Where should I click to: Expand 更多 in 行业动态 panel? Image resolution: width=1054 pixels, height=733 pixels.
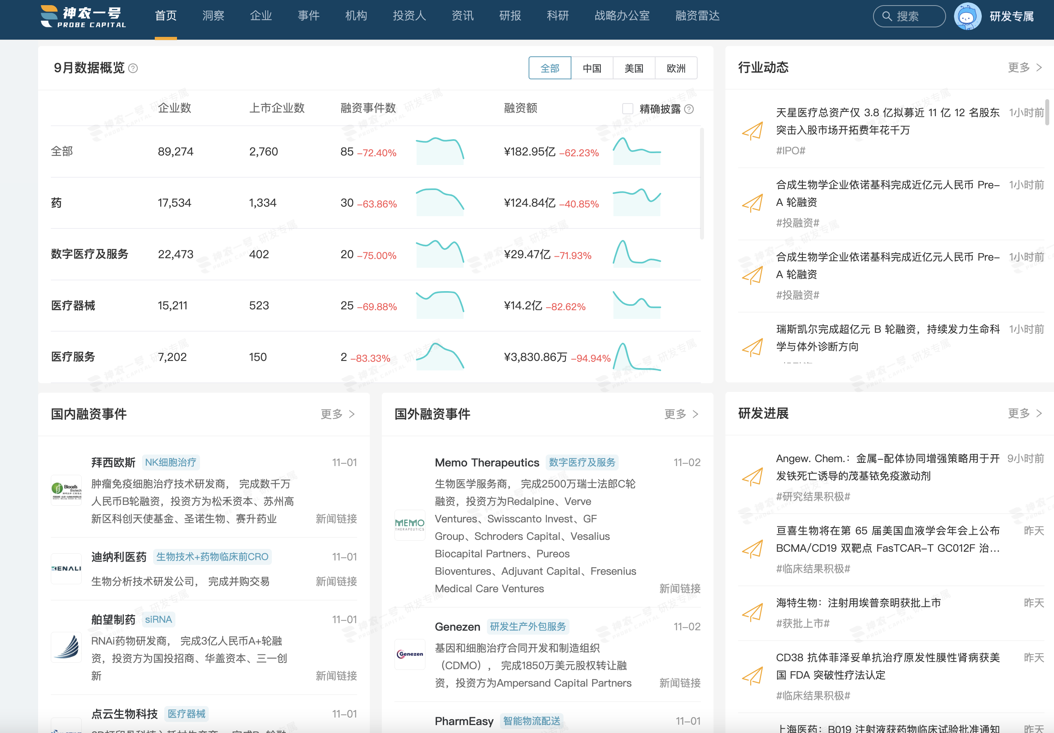tap(1025, 67)
